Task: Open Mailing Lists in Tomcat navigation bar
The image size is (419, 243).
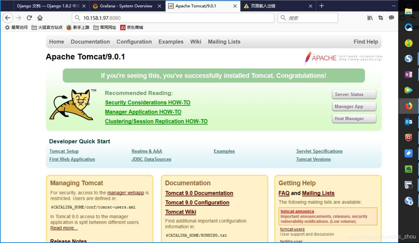Action: point(224,42)
